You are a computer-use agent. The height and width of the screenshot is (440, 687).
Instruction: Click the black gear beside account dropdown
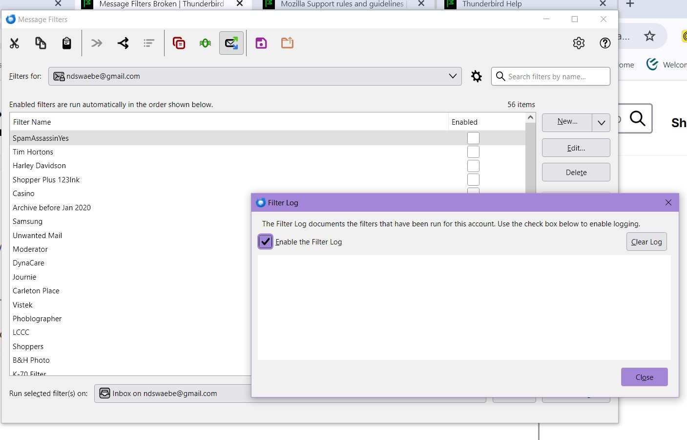[x=477, y=76]
